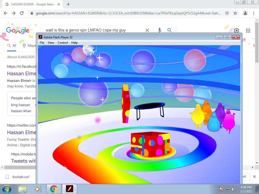Open Chrome three-dot menu
This screenshot has height=194, width=259.
coord(253,13)
